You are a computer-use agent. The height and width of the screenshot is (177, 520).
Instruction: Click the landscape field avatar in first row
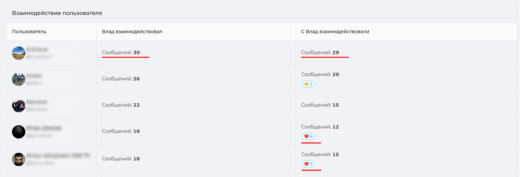pos(19,53)
